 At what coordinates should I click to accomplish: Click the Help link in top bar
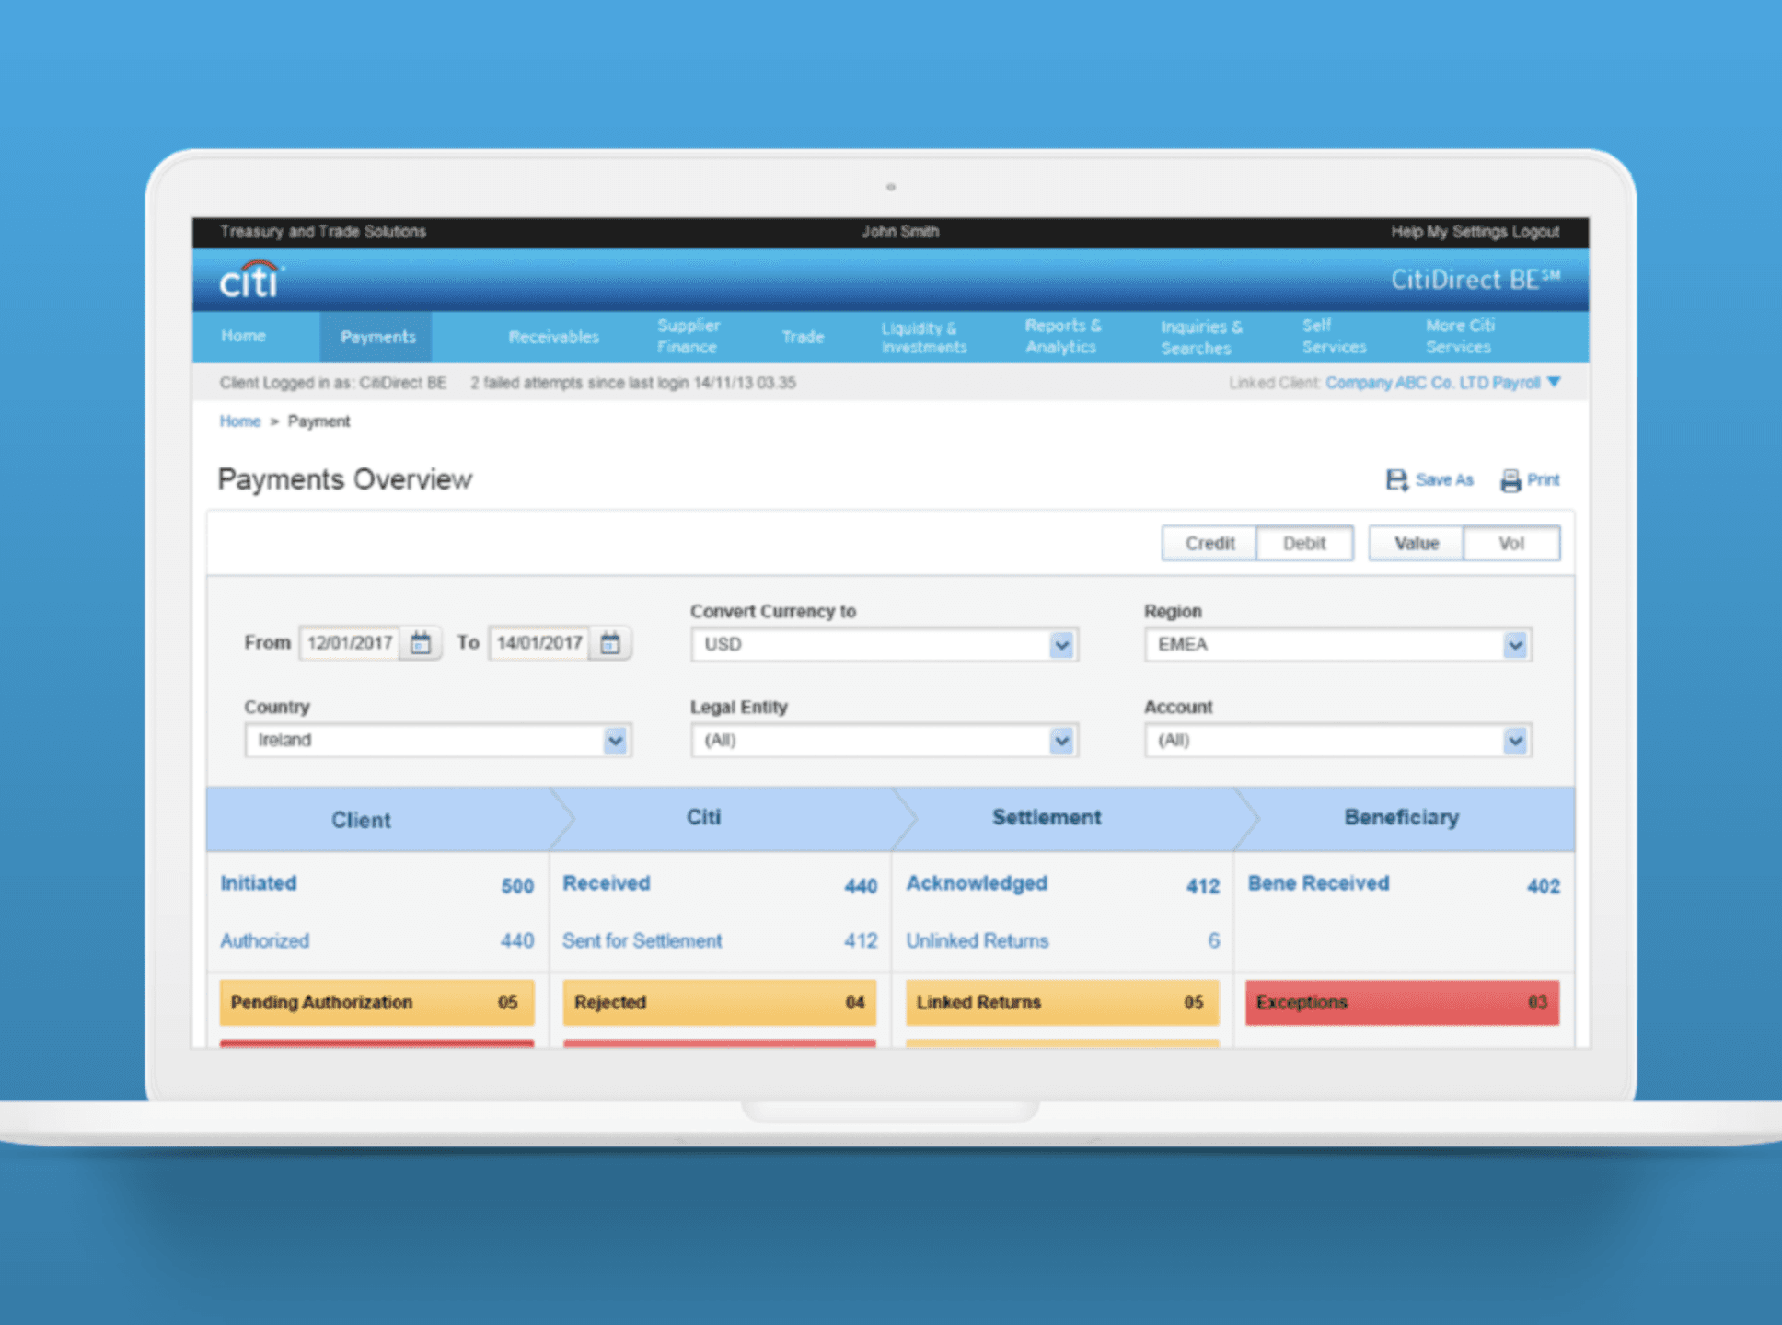[1406, 232]
